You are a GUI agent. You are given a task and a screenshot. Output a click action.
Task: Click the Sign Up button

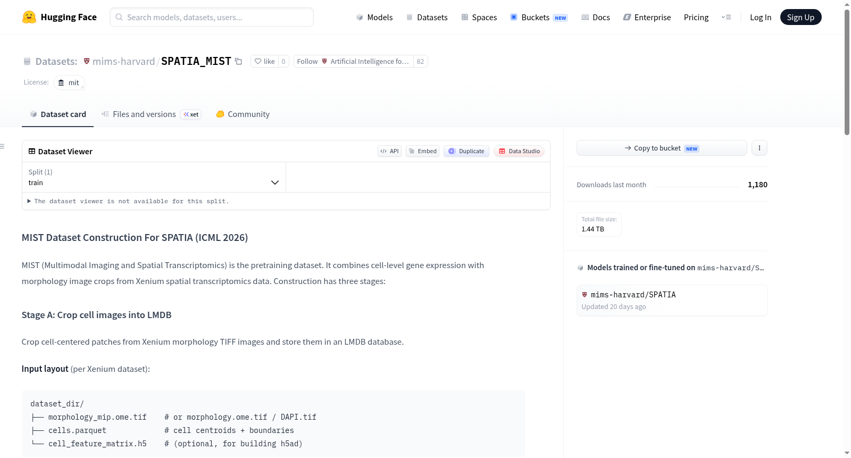[x=800, y=17]
